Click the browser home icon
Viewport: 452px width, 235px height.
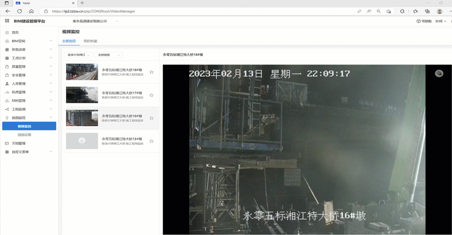[31, 11]
